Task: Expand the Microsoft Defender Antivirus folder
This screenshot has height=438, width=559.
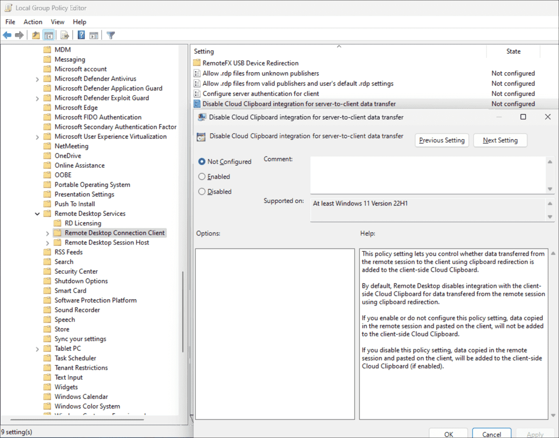Action: [38, 78]
